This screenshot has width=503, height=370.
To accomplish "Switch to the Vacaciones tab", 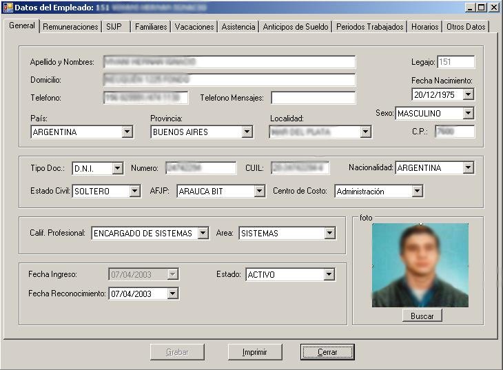I will tap(194, 27).
